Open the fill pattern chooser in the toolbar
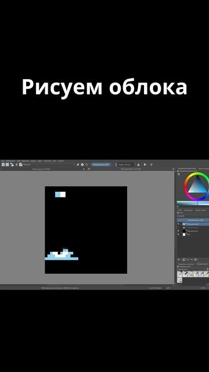The image size is (209, 372). [8, 164]
